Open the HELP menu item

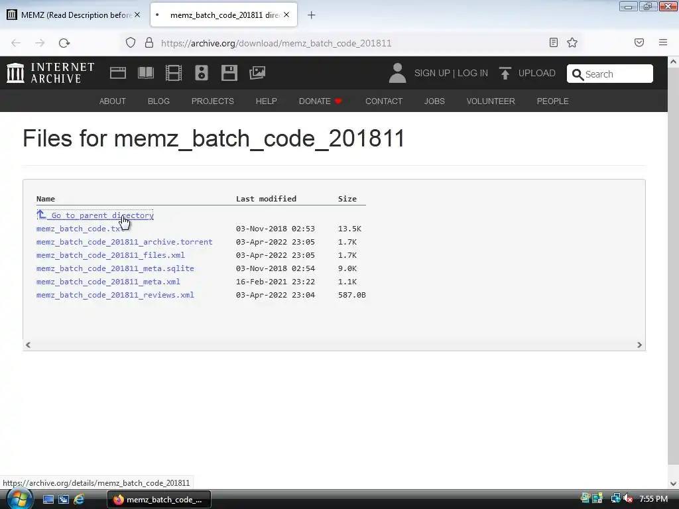(x=267, y=101)
